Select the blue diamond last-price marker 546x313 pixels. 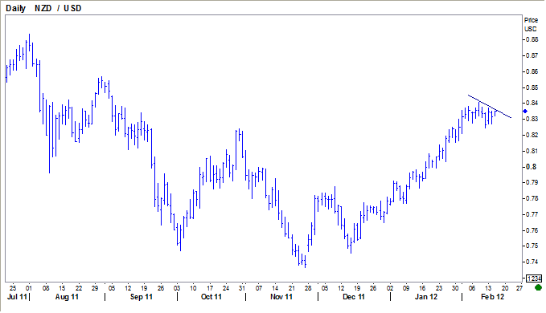[x=525, y=112]
